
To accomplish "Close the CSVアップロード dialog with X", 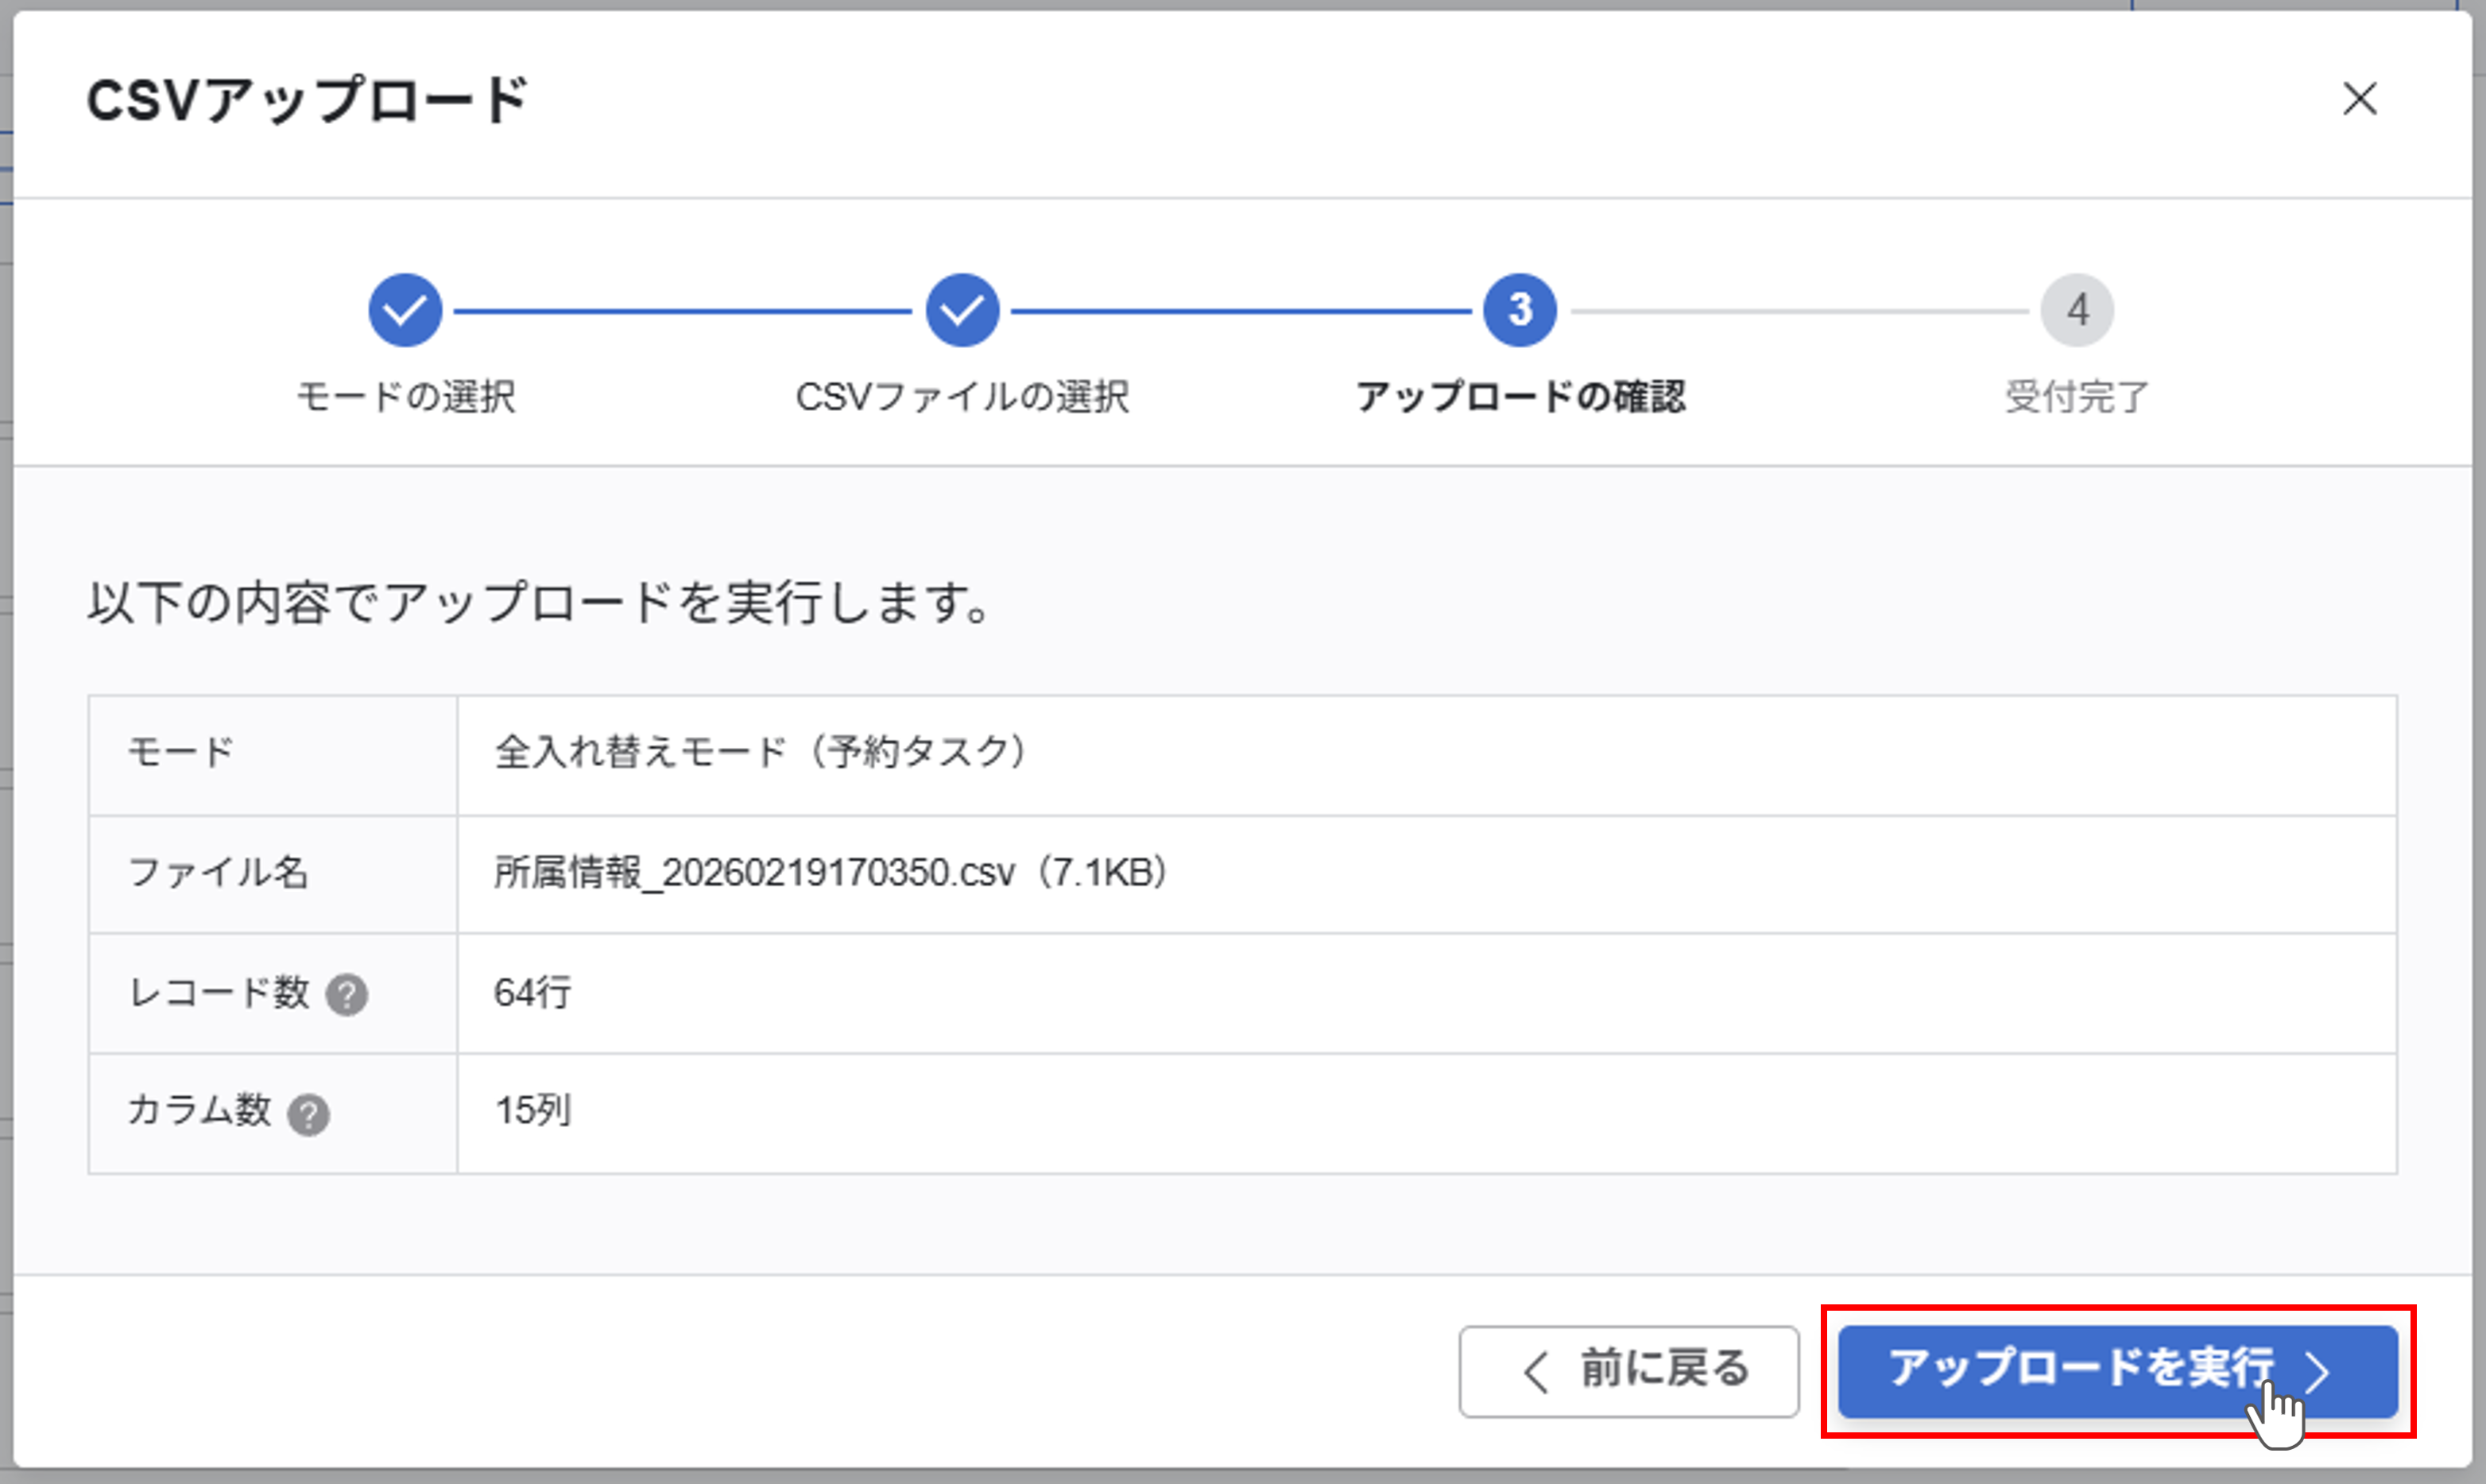I will pos(2359,98).
